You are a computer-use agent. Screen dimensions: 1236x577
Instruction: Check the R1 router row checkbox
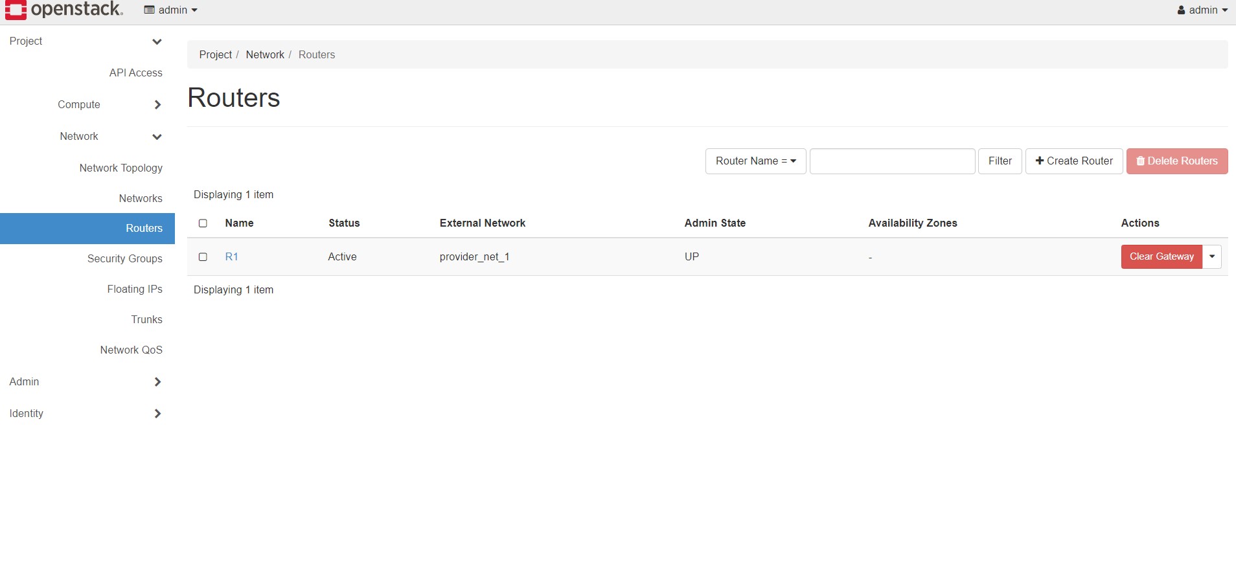pyautogui.click(x=203, y=257)
